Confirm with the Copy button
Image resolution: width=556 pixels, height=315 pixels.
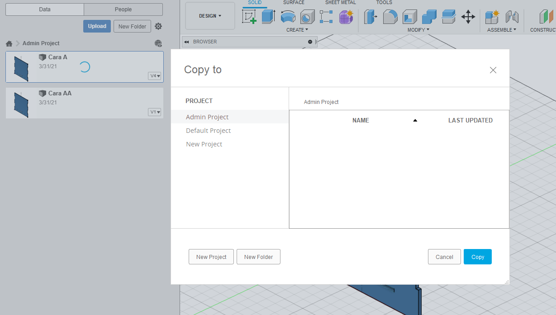(x=478, y=257)
